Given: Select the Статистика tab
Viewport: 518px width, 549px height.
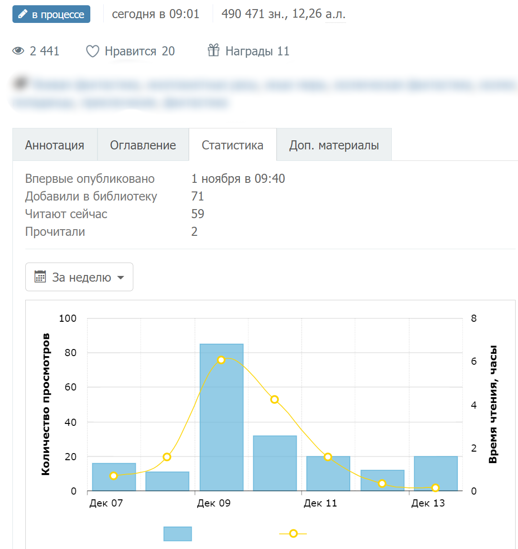Looking at the screenshot, I should [x=232, y=144].
